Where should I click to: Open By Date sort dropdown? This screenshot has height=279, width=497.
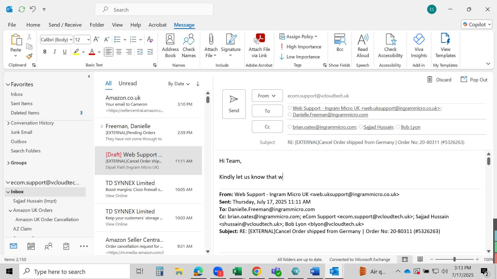[x=179, y=84]
